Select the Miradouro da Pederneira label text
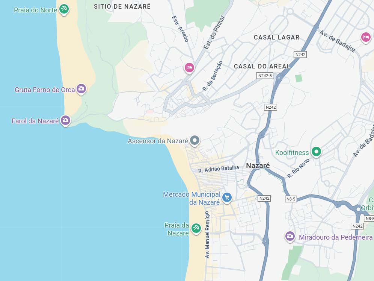The height and width of the screenshot is (281, 374). [x=336, y=237]
